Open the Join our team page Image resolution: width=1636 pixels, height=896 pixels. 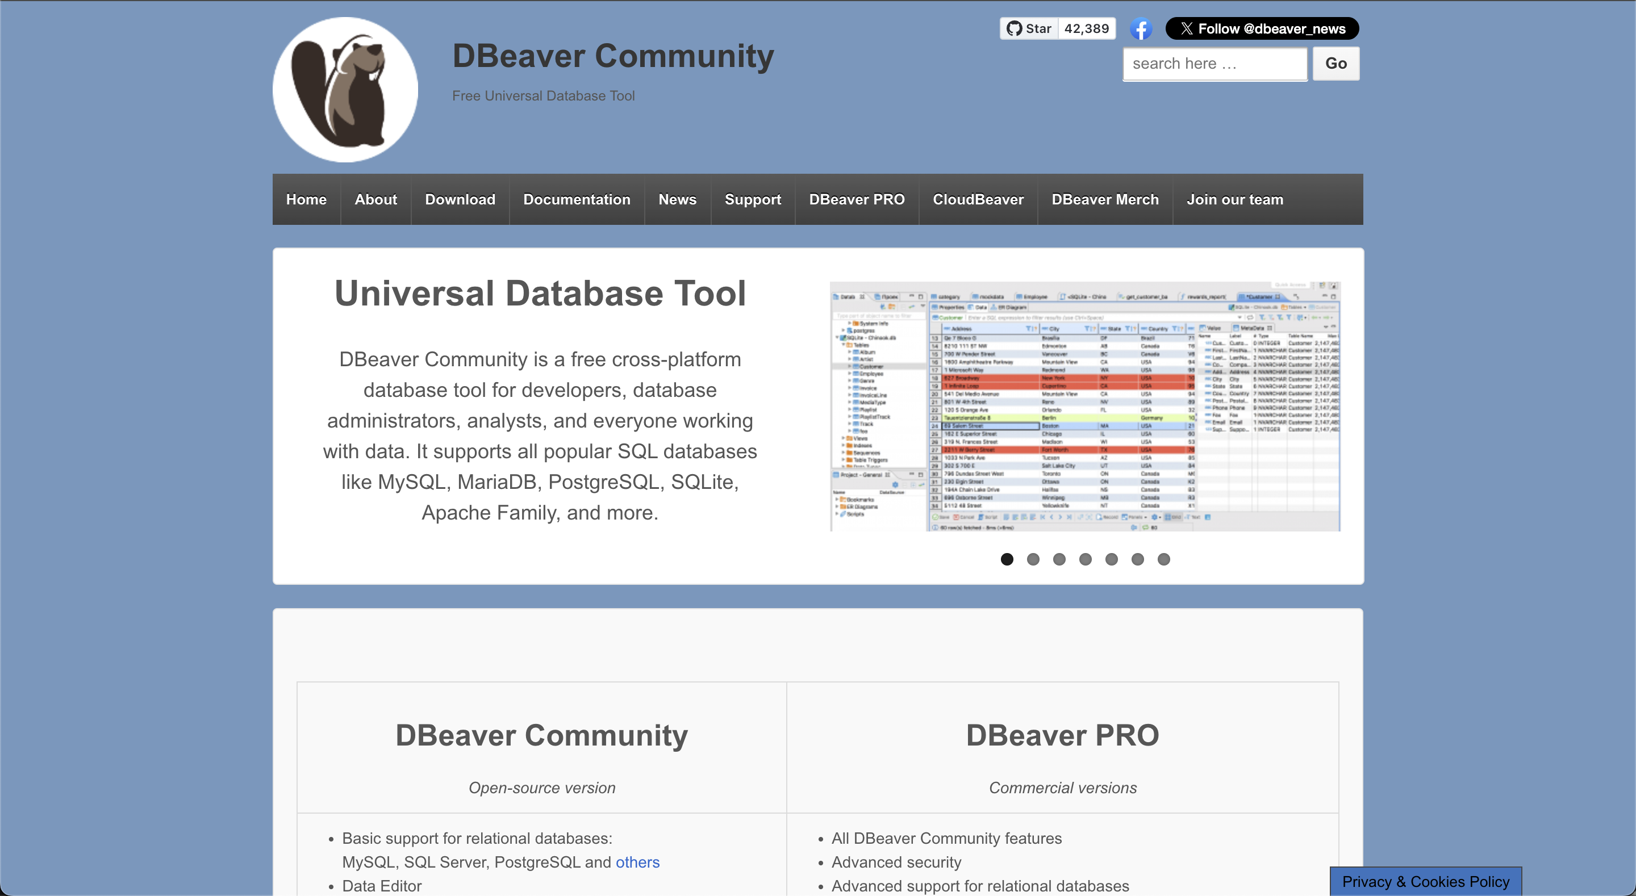click(1234, 199)
